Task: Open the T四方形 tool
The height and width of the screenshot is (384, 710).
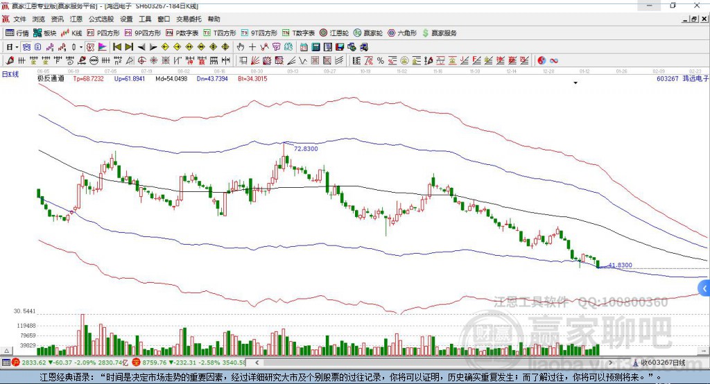Action: (220, 33)
